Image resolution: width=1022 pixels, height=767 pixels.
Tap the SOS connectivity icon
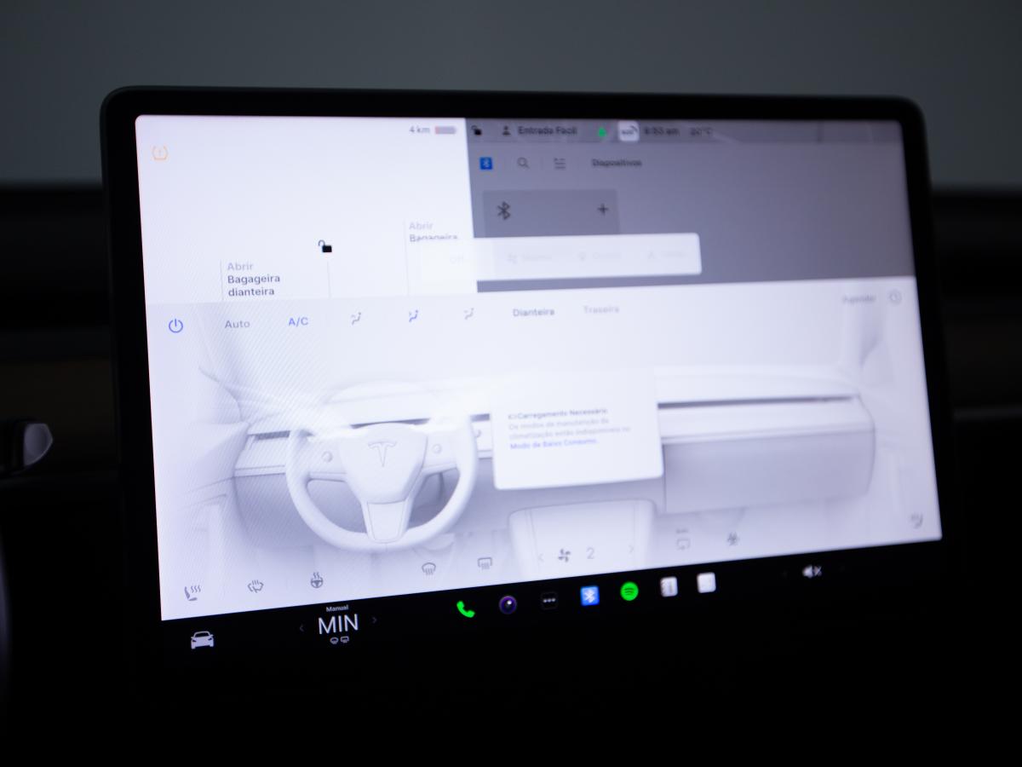(628, 132)
